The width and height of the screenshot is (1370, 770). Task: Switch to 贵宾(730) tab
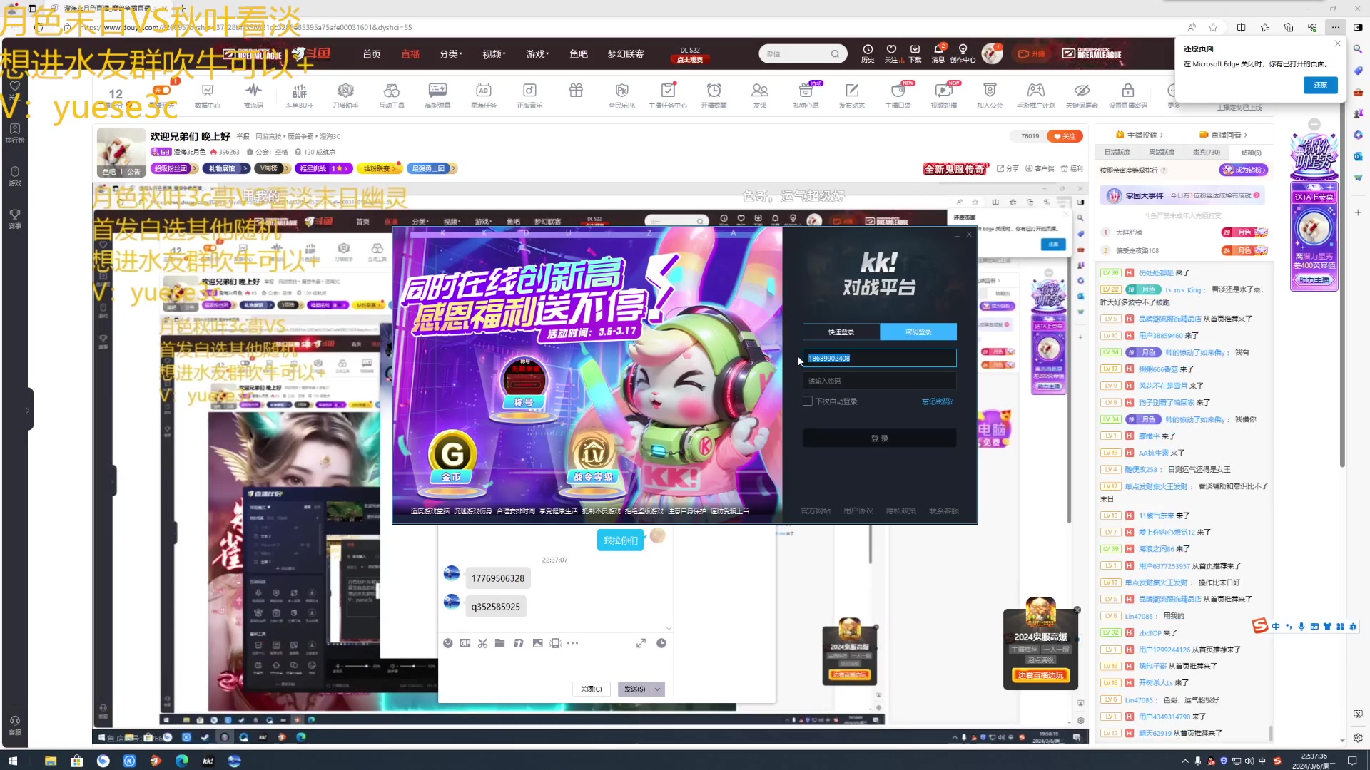pos(1207,152)
